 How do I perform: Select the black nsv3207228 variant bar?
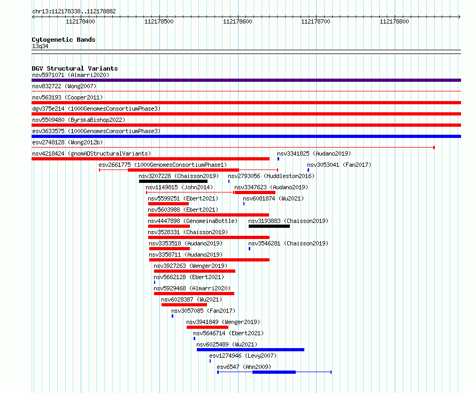tap(173, 181)
